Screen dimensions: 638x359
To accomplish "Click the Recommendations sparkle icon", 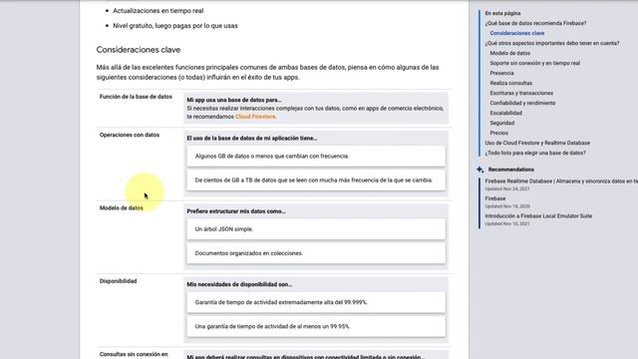I will click(x=480, y=170).
